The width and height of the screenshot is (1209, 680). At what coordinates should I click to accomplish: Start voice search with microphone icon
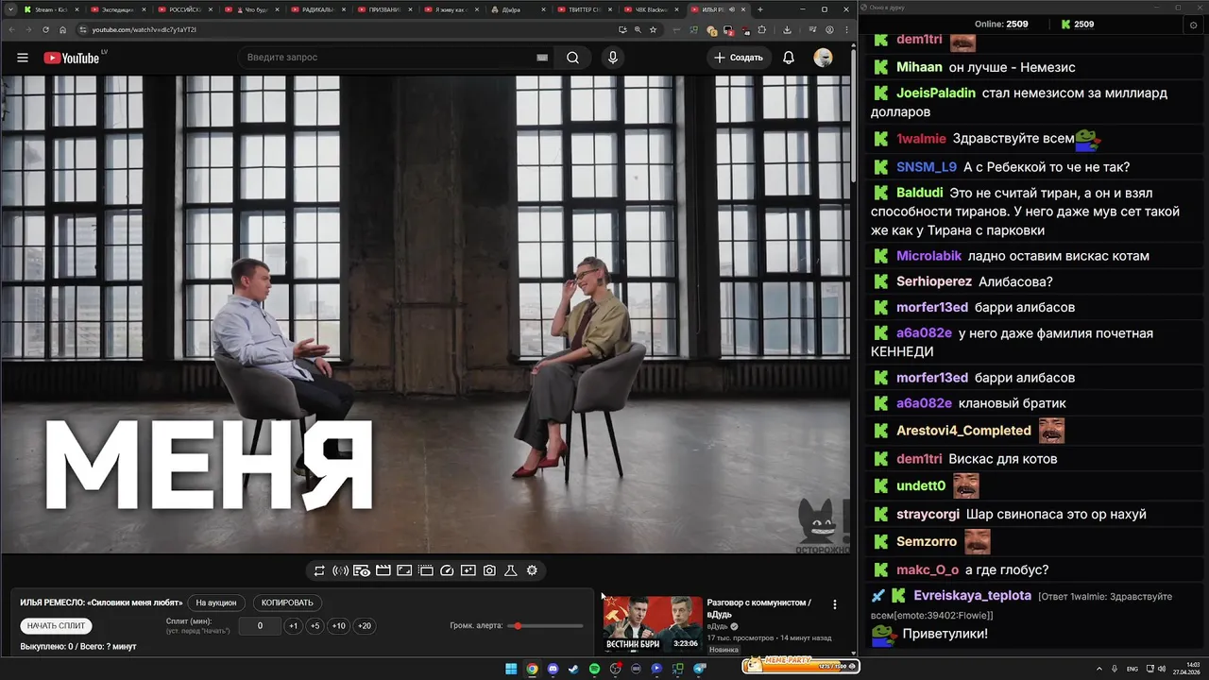(613, 58)
